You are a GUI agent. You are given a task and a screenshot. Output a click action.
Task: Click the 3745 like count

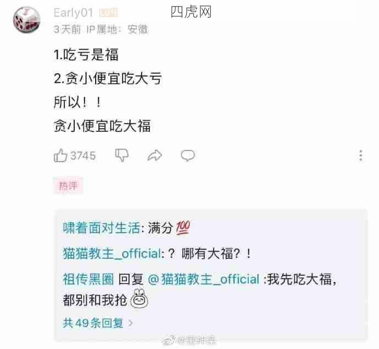(x=83, y=156)
